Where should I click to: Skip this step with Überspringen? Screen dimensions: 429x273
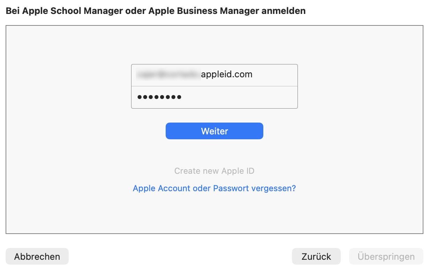[x=386, y=256]
